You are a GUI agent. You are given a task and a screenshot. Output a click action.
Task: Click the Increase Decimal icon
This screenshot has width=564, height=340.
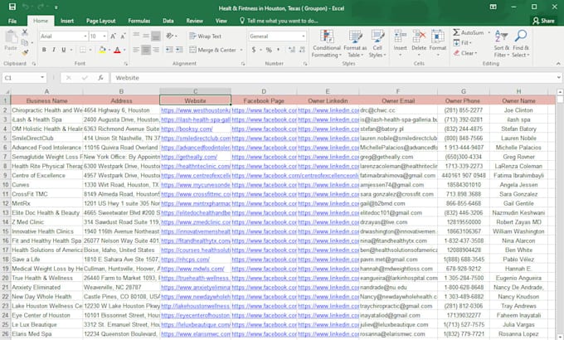click(x=292, y=50)
